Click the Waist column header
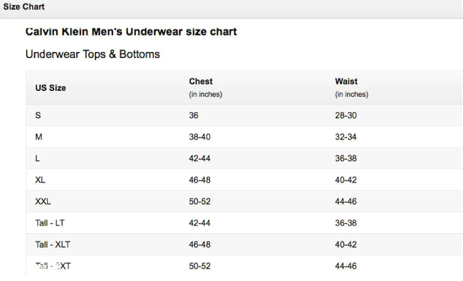The image size is (463, 281). [x=346, y=81]
